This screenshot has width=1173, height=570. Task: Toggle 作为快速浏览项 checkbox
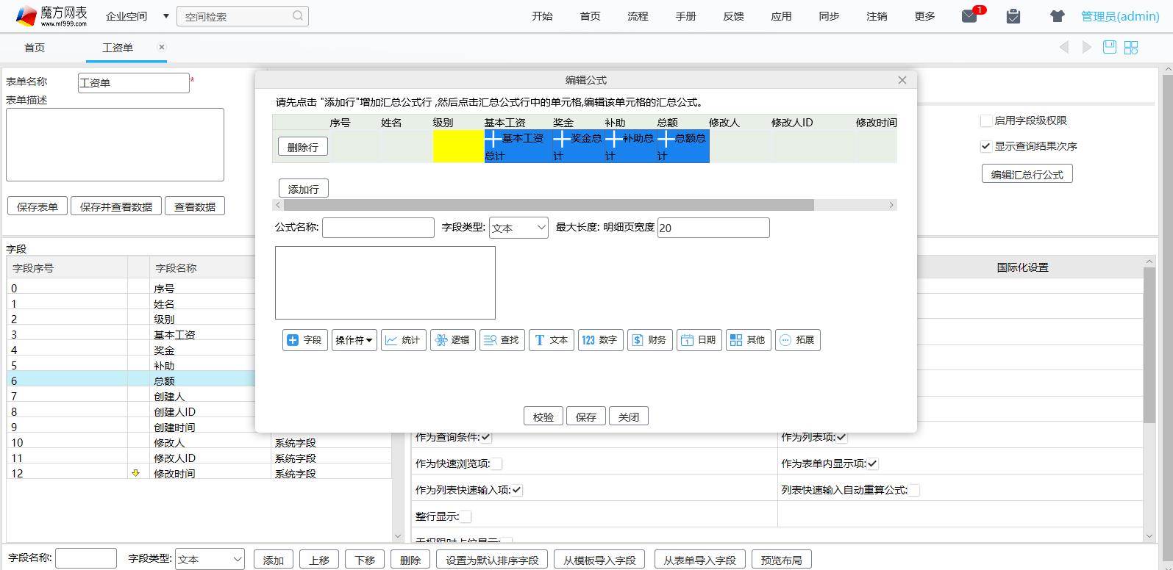(x=497, y=463)
